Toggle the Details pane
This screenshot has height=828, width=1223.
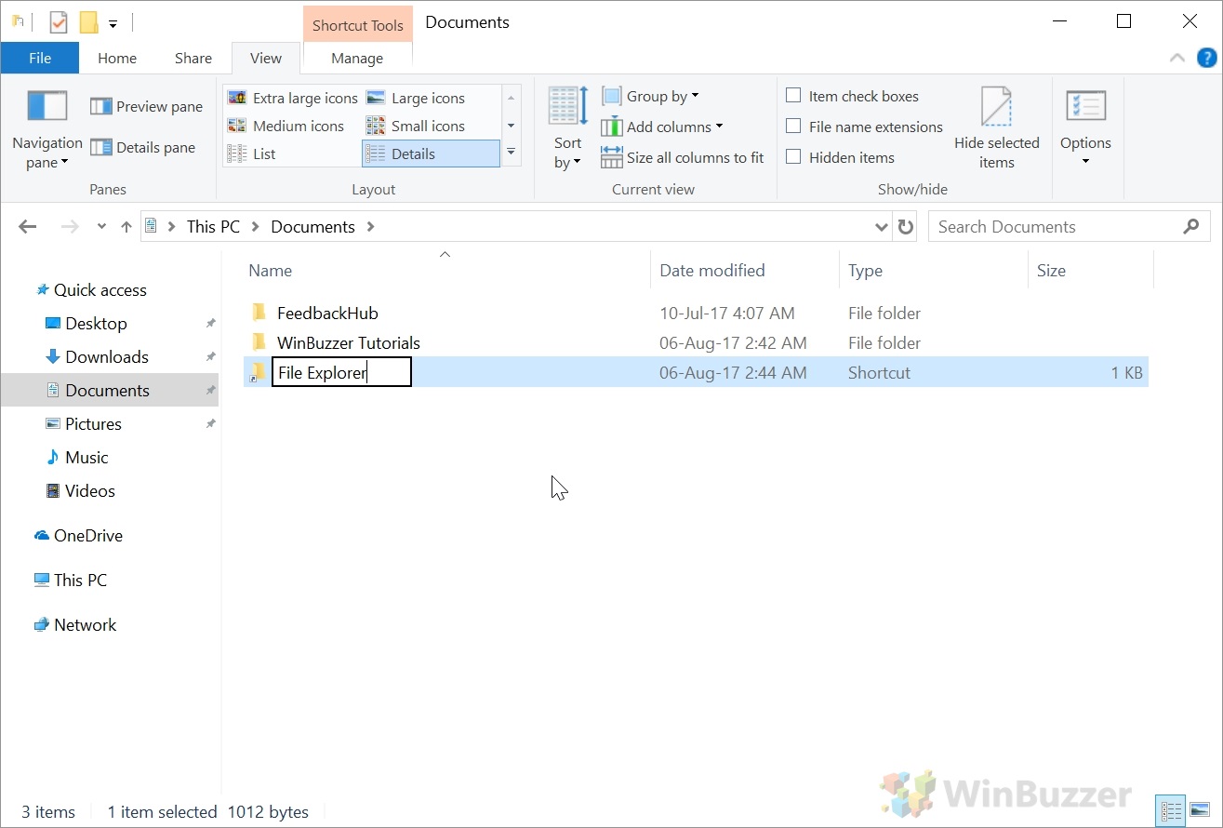pyautogui.click(x=146, y=147)
